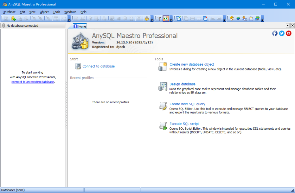Toggle the highlighted green tree view button
The width and height of the screenshot is (295, 193).
pyautogui.click(x=166, y=19)
